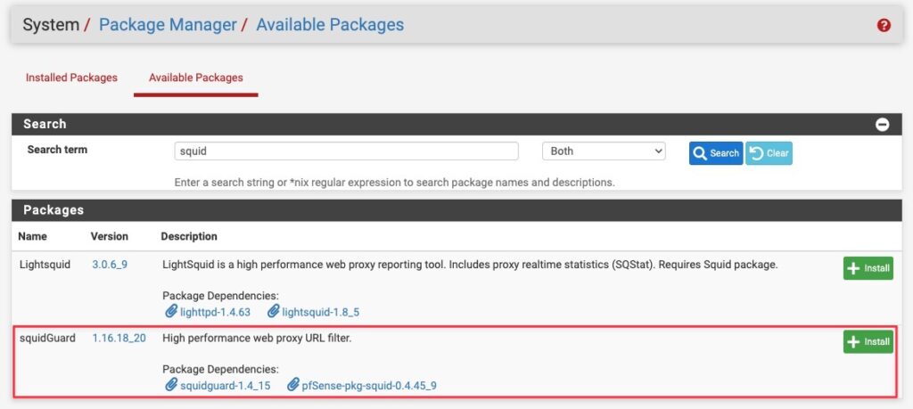Click the magnifier icon on Search button
The width and height of the screenshot is (913, 409).
(x=699, y=153)
